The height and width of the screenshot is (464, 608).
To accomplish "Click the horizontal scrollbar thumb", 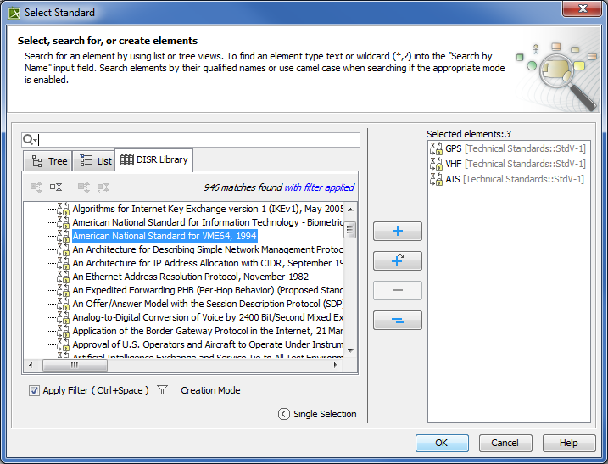I will (x=75, y=365).
